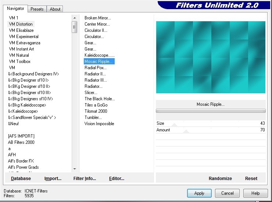Adjust the Amount slider handle

pyautogui.click(x=186, y=132)
